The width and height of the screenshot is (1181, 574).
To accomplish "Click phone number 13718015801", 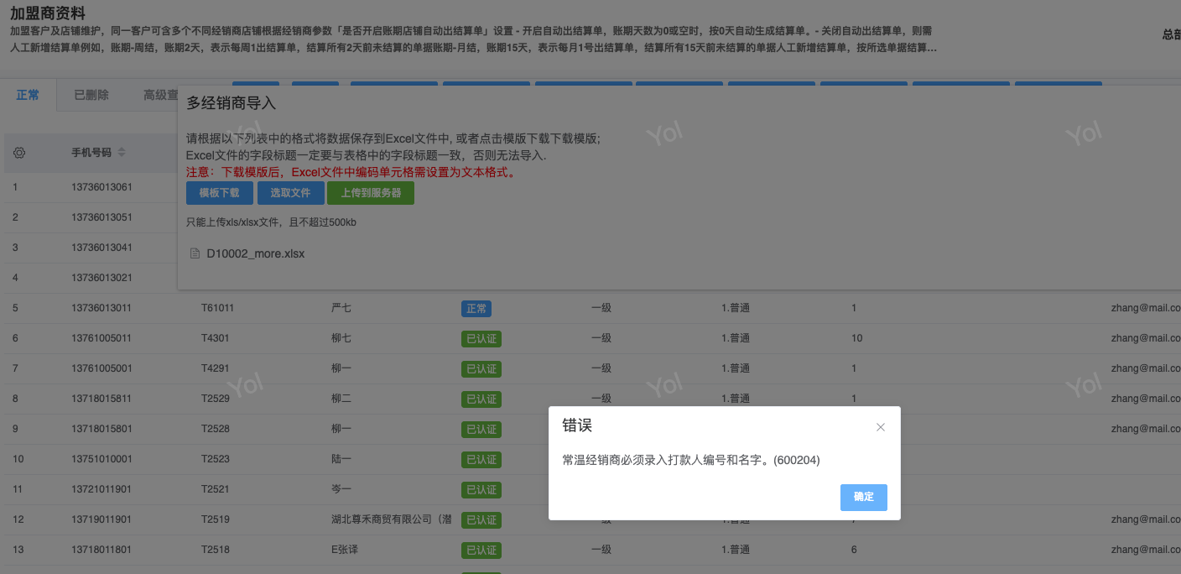I will (101, 429).
